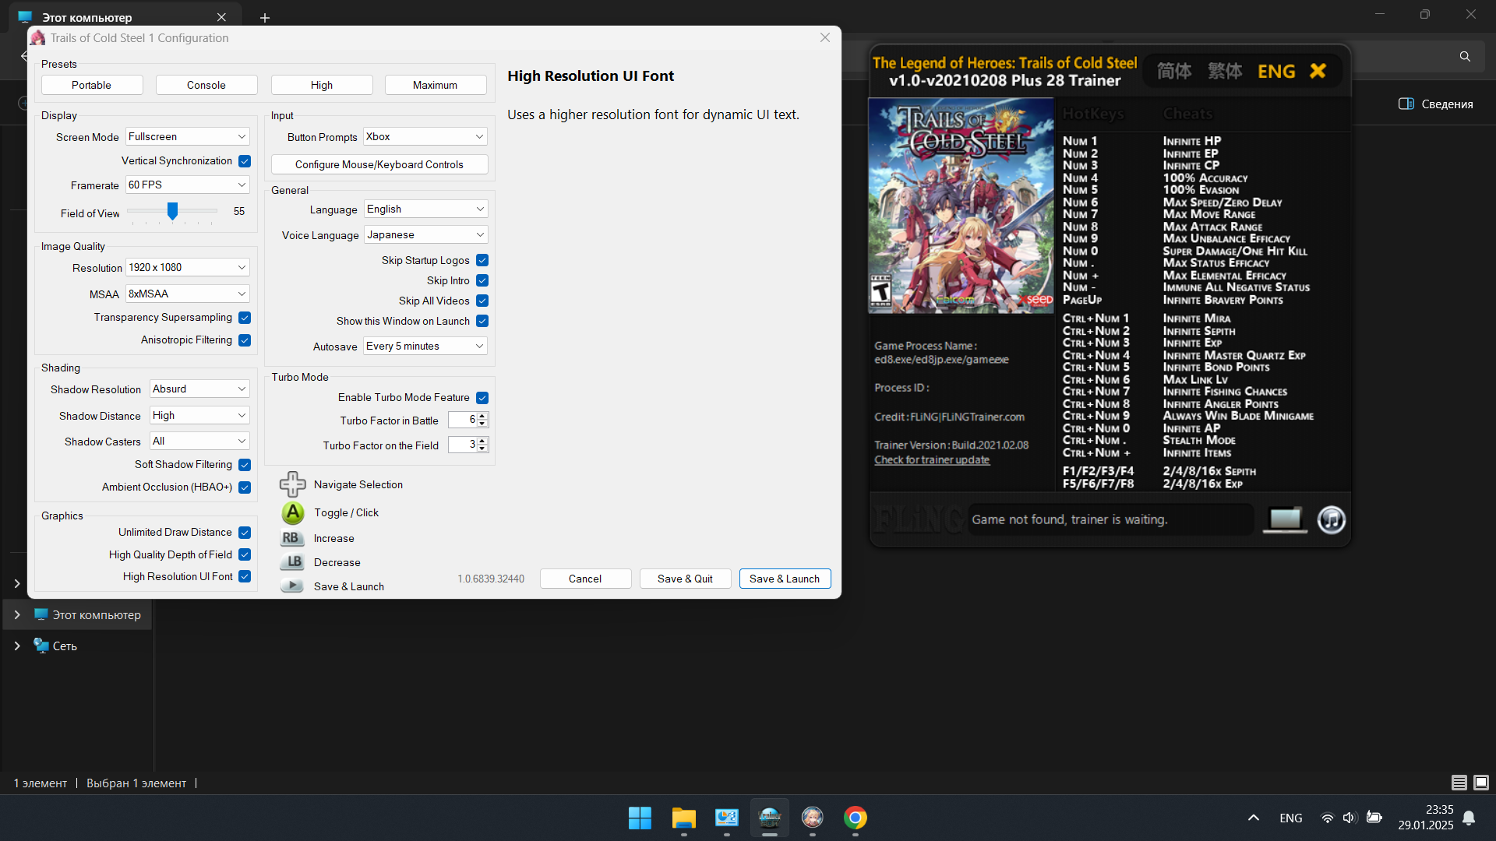
Task: Click the battery tray icon
Action: pyautogui.click(x=1374, y=818)
